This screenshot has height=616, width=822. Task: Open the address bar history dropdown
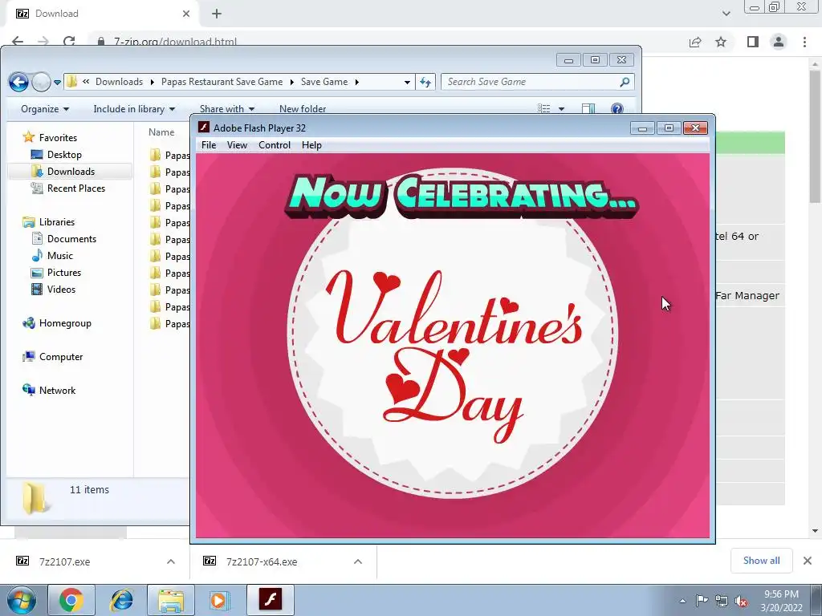tap(407, 83)
